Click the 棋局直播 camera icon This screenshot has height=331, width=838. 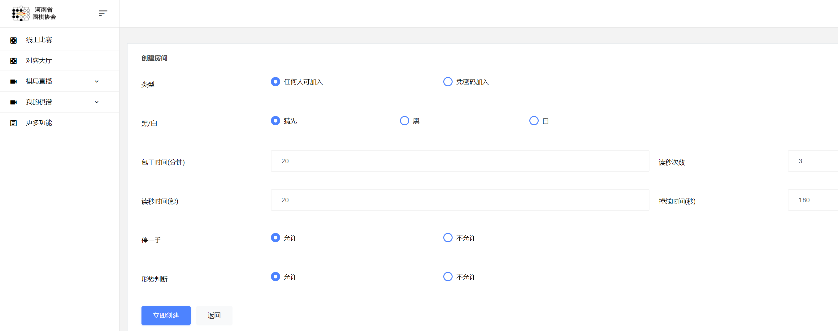pos(13,82)
